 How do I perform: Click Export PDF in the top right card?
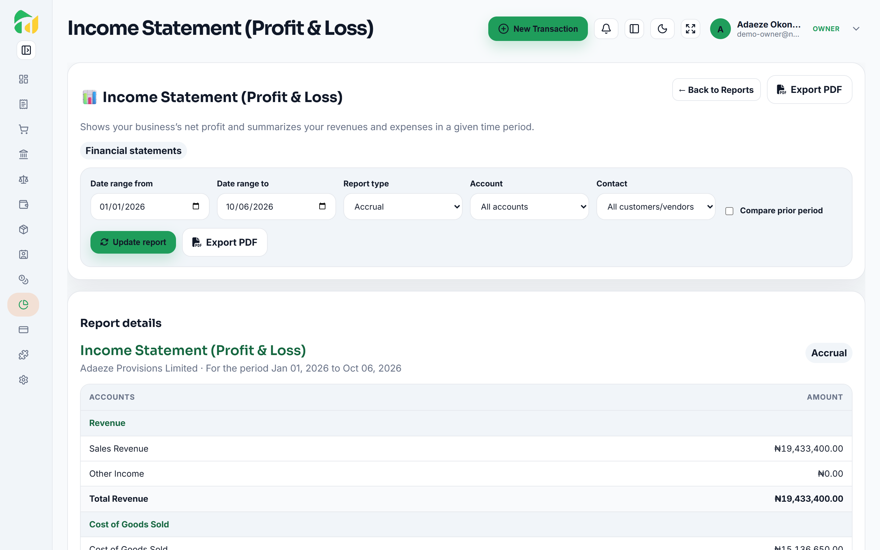point(809,90)
